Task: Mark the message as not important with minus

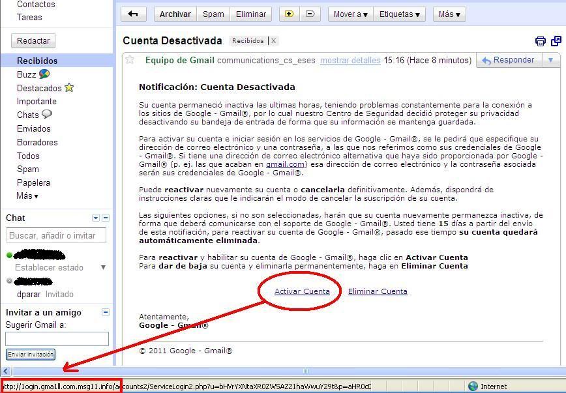Action: tap(310, 14)
